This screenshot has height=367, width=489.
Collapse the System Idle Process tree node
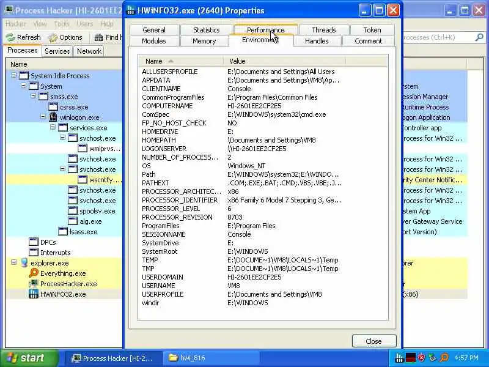tap(13, 75)
